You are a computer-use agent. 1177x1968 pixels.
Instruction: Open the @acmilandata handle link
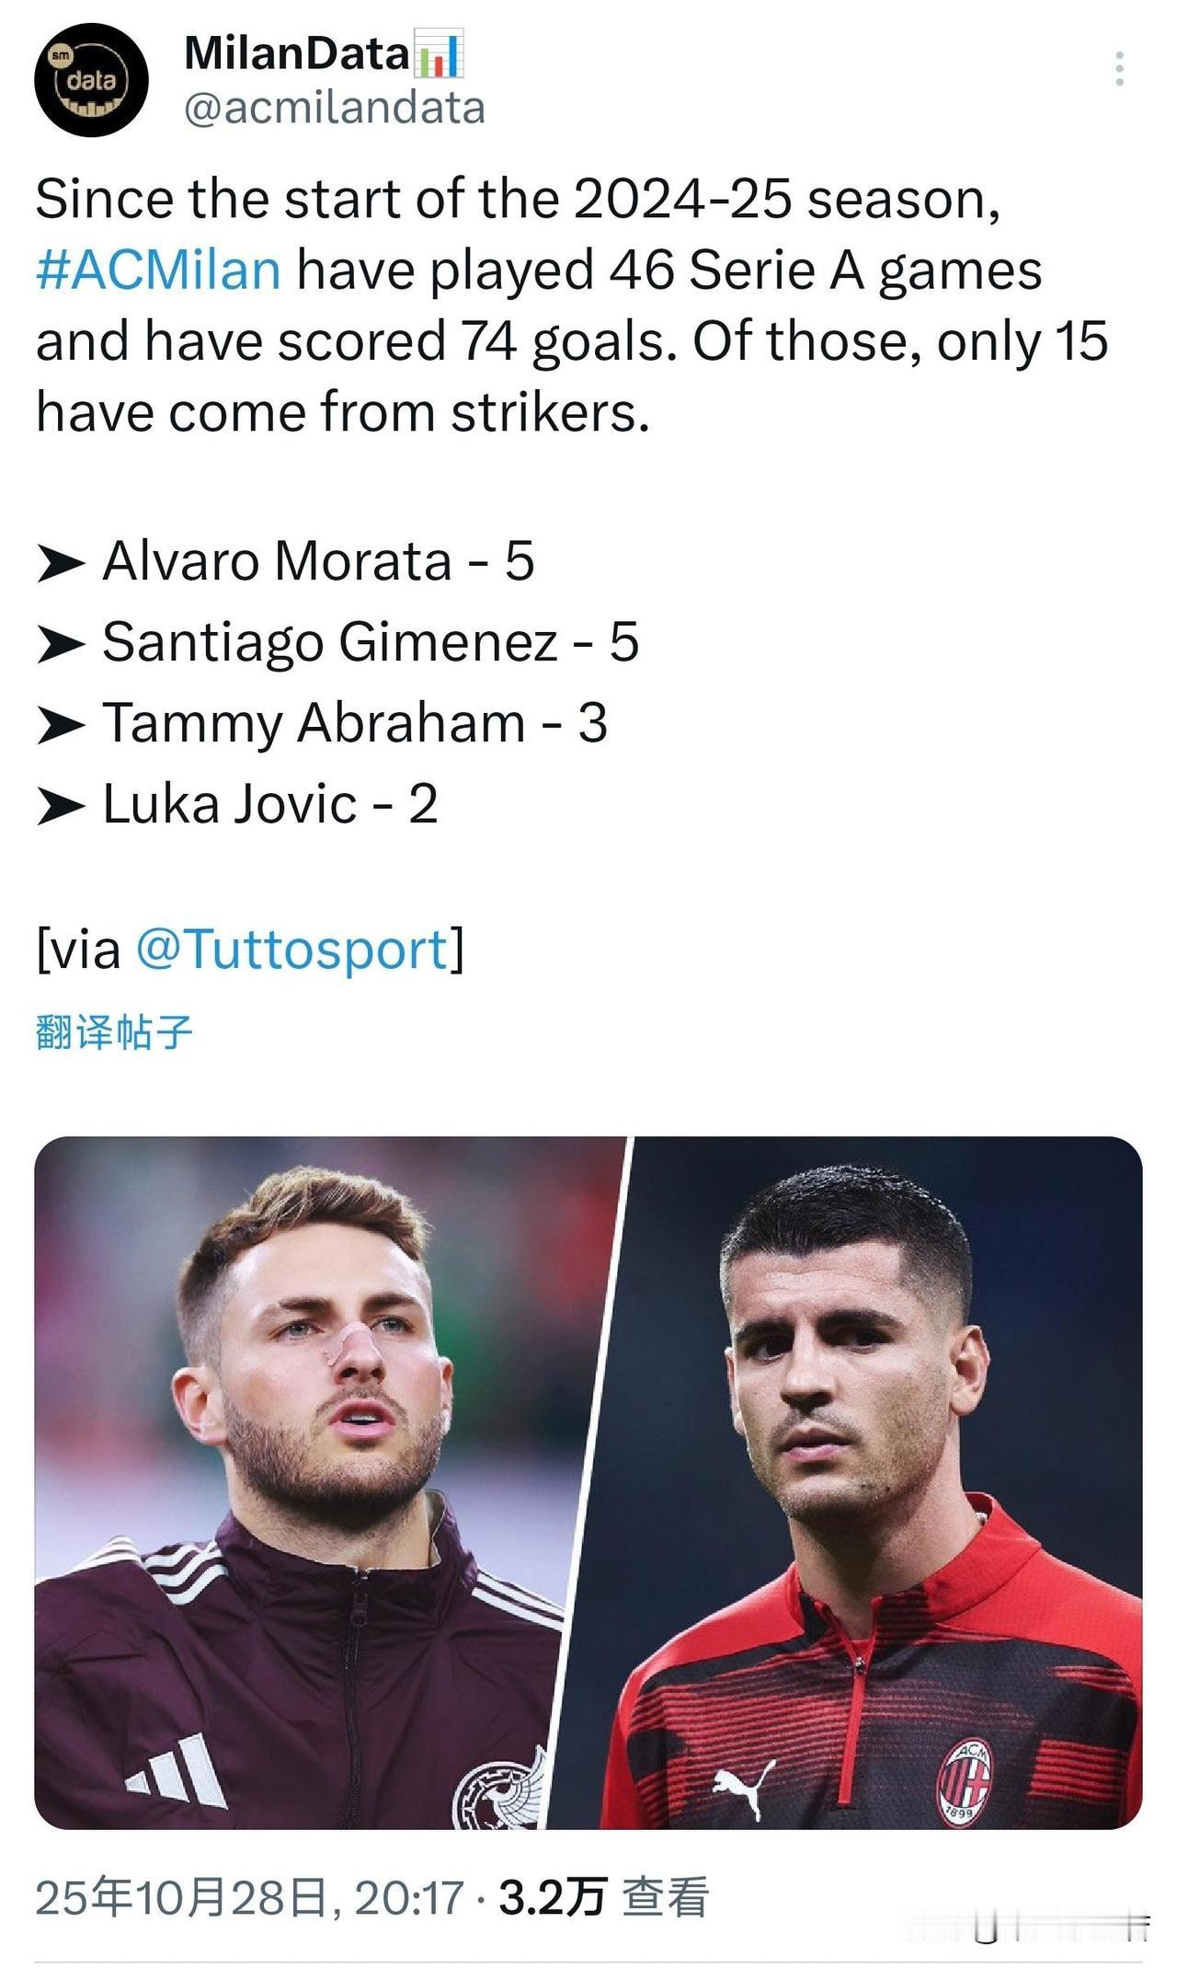coord(335,109)
